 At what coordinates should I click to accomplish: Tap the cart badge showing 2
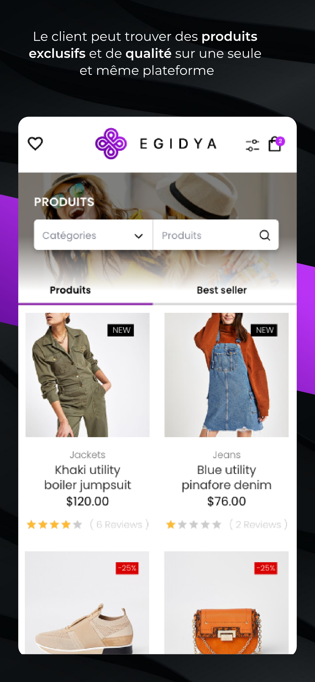pos(280,141)
